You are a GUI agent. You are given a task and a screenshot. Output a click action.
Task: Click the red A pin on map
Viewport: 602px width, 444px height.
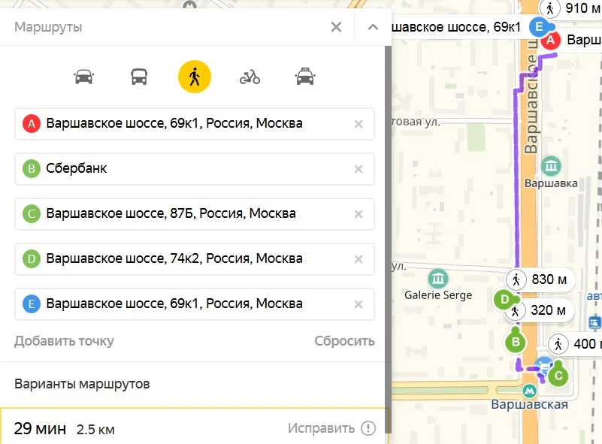click(x=551, y=40)
